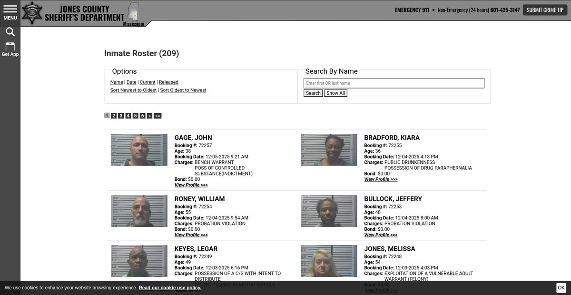571x295 pixels.
Task: Select pagination page 1
Action: pos(107,116)
